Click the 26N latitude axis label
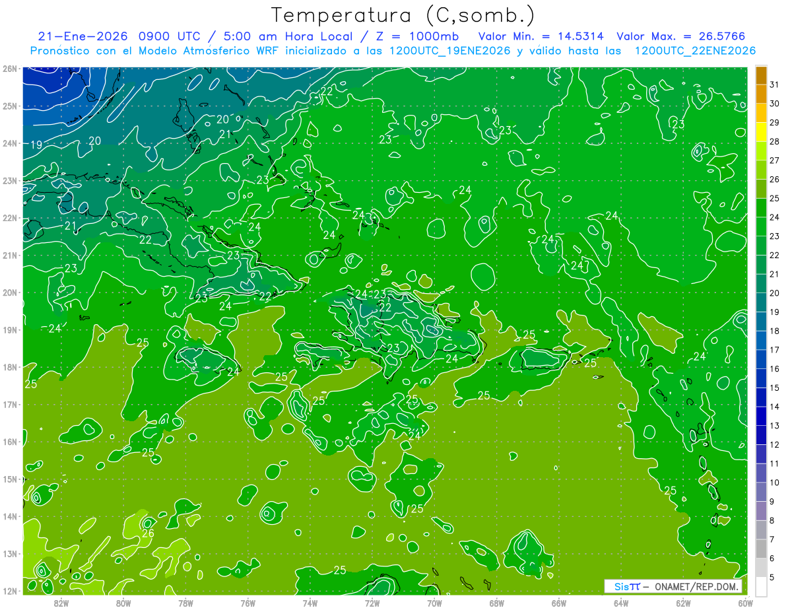This screenshot has width=792, height=612. pos(10,69)
